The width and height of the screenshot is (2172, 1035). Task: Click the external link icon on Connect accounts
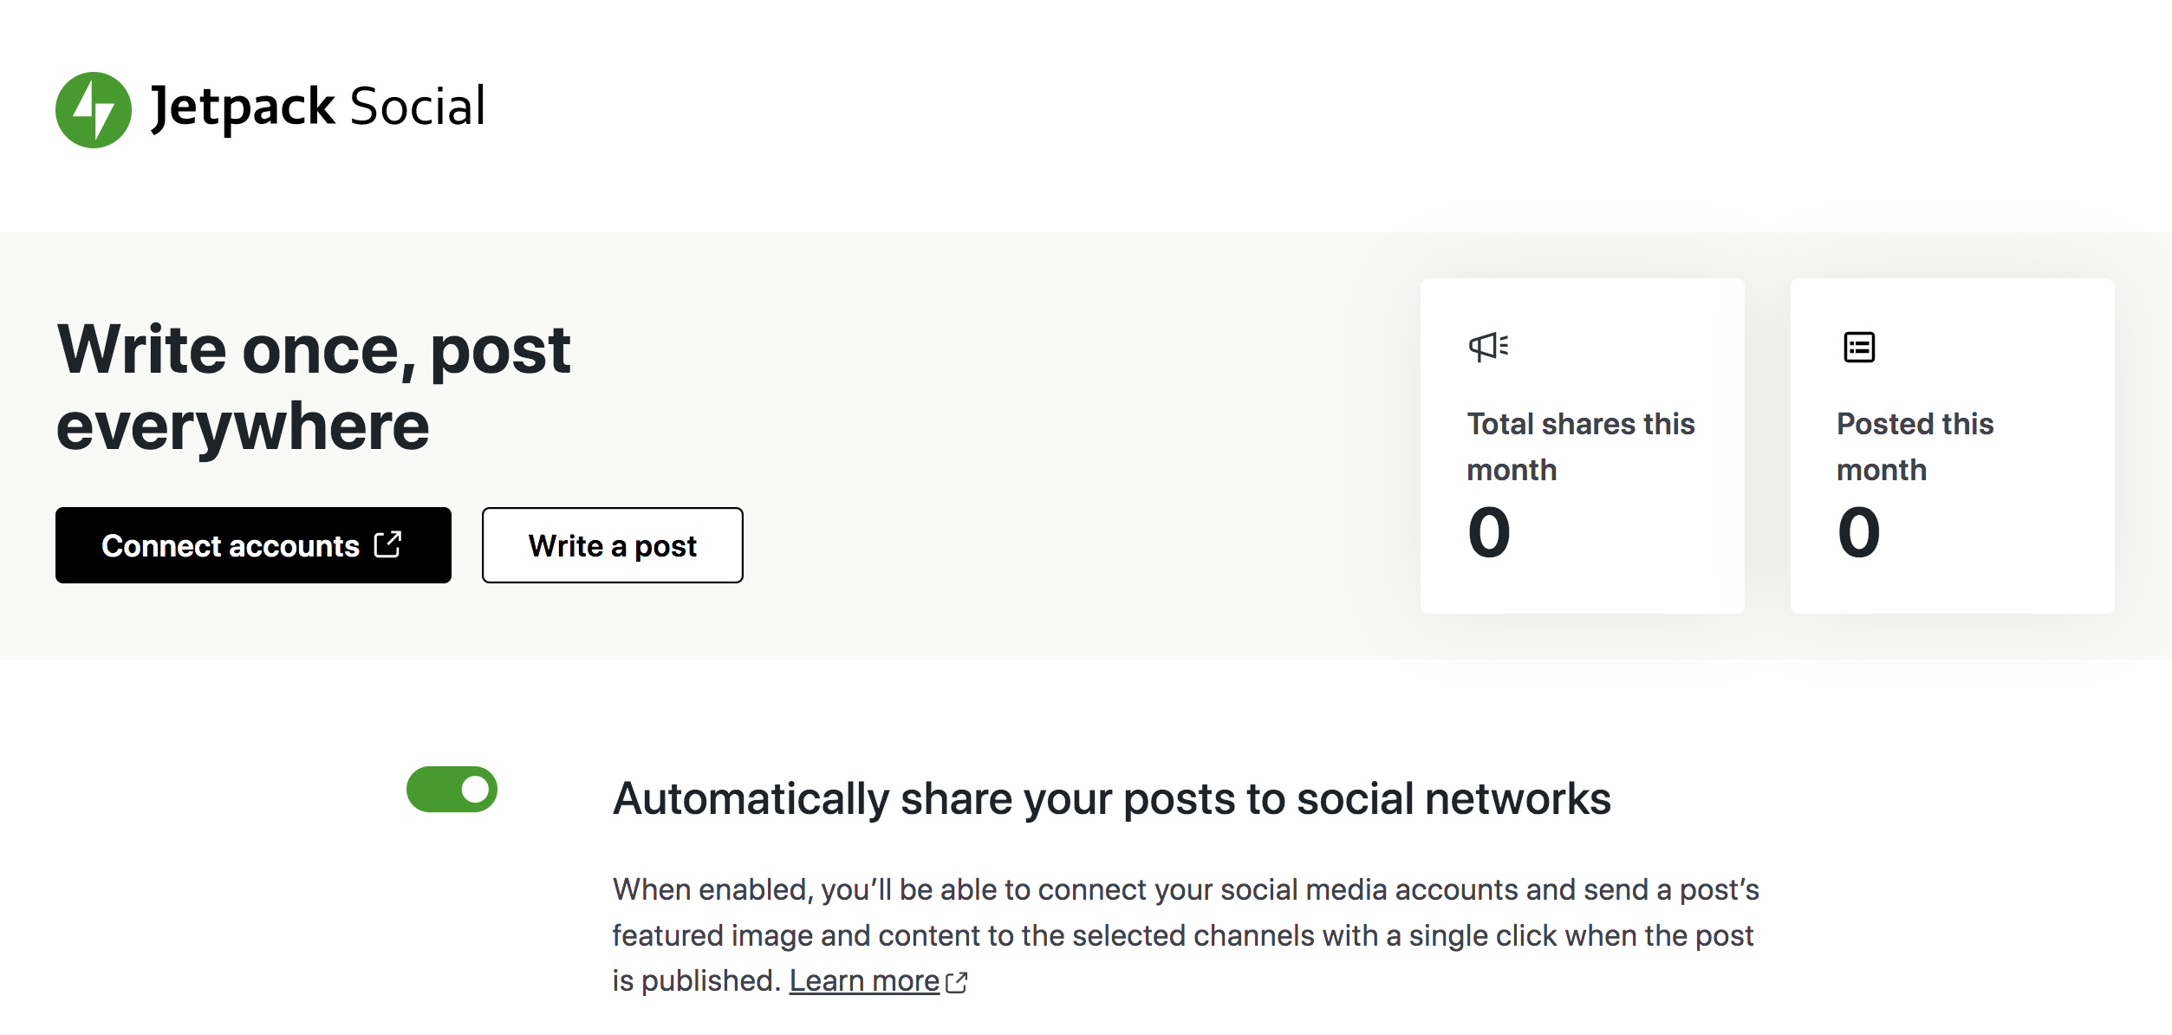coord(390,545)
